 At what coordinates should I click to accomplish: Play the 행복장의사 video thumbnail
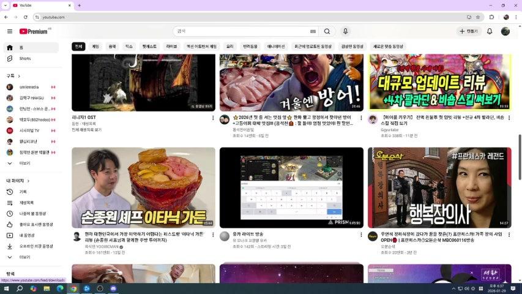tap(439, 187)
